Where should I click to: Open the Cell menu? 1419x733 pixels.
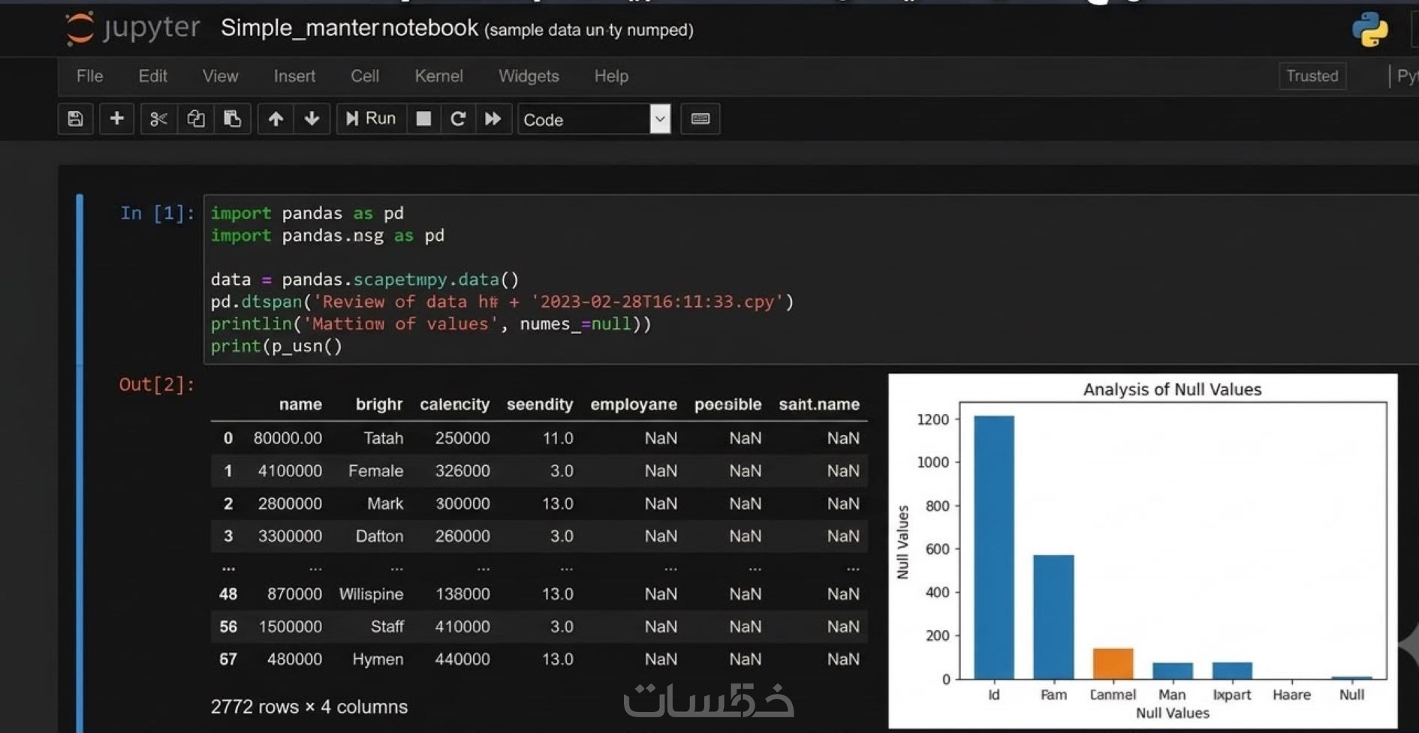point(365,76)
